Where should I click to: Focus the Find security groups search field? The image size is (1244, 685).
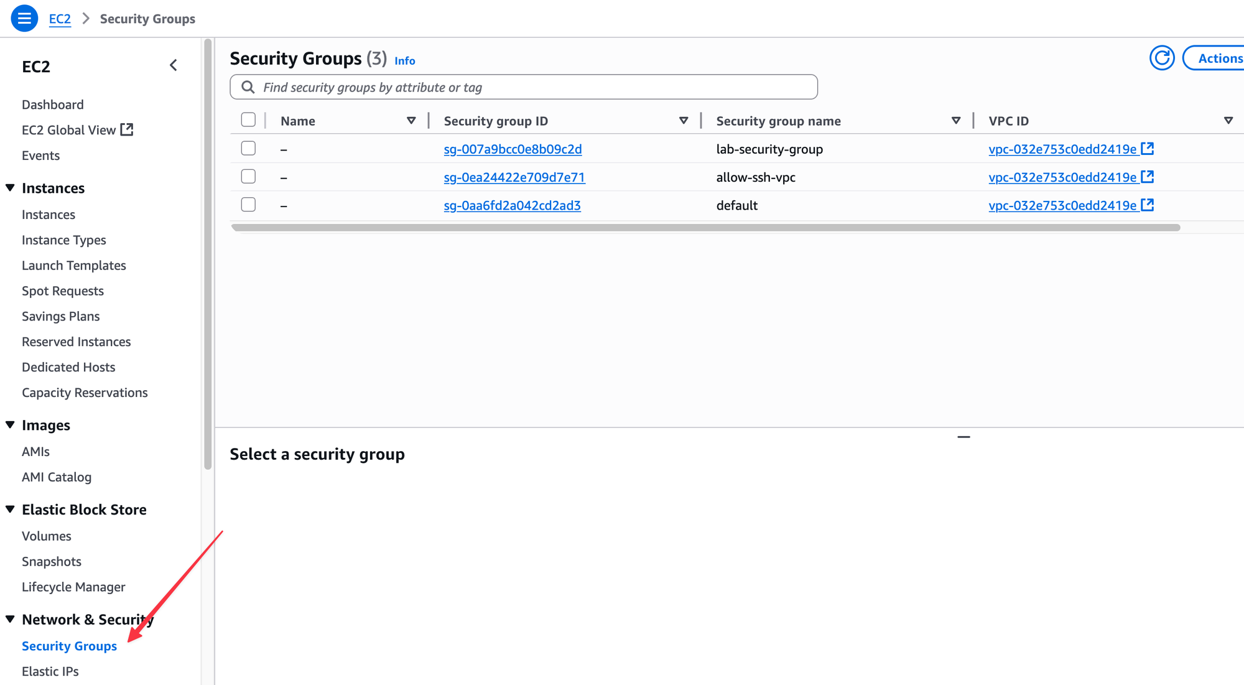(x=524, y=87)
